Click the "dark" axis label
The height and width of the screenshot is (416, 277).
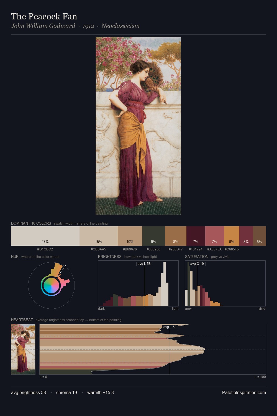[x=101, y=309]
